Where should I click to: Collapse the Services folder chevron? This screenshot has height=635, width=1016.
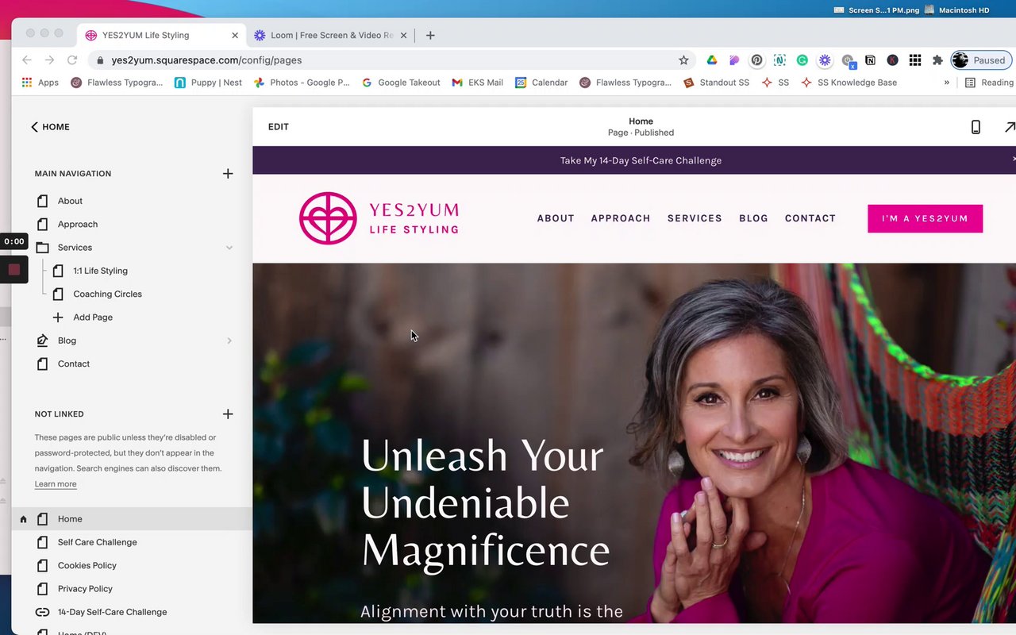click(229, 248)
